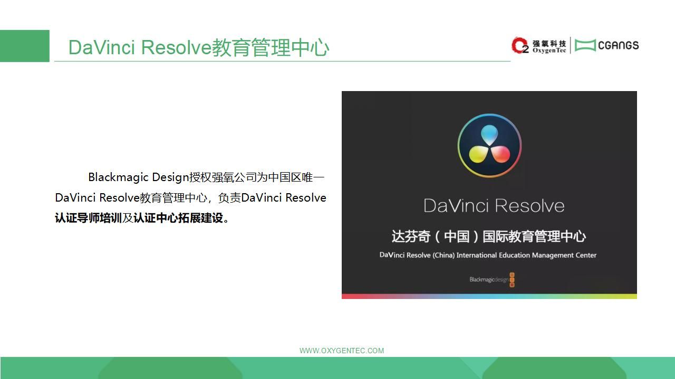Open the WWW.OXYGENTEC.COM link
Image resolution: width=675 pixels, height=379 pixels.
[x=342, y=351]
